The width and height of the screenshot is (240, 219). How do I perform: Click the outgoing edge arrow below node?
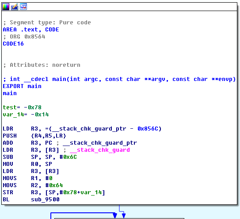click(x=123, y=215)
